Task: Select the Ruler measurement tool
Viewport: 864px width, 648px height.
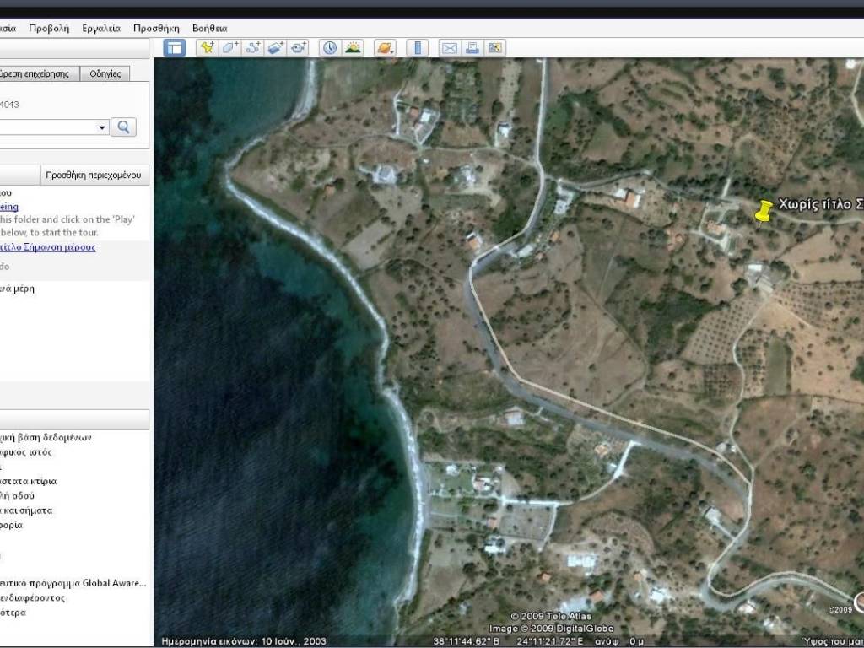Action: tap(417, 48)
